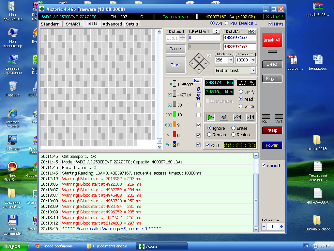Click the random-access '?' scan mode button
The image size is (334, 251).
[x=237, y=117]
